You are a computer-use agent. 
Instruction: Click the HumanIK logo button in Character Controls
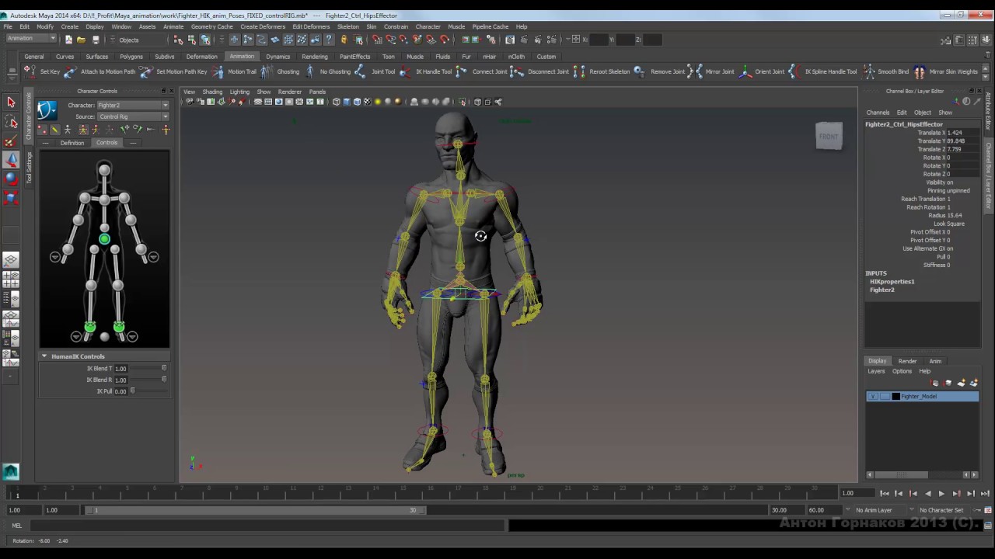point(47,110)
